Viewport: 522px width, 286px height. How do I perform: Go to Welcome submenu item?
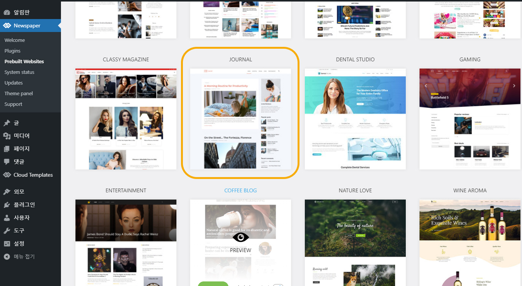(14, 40)
